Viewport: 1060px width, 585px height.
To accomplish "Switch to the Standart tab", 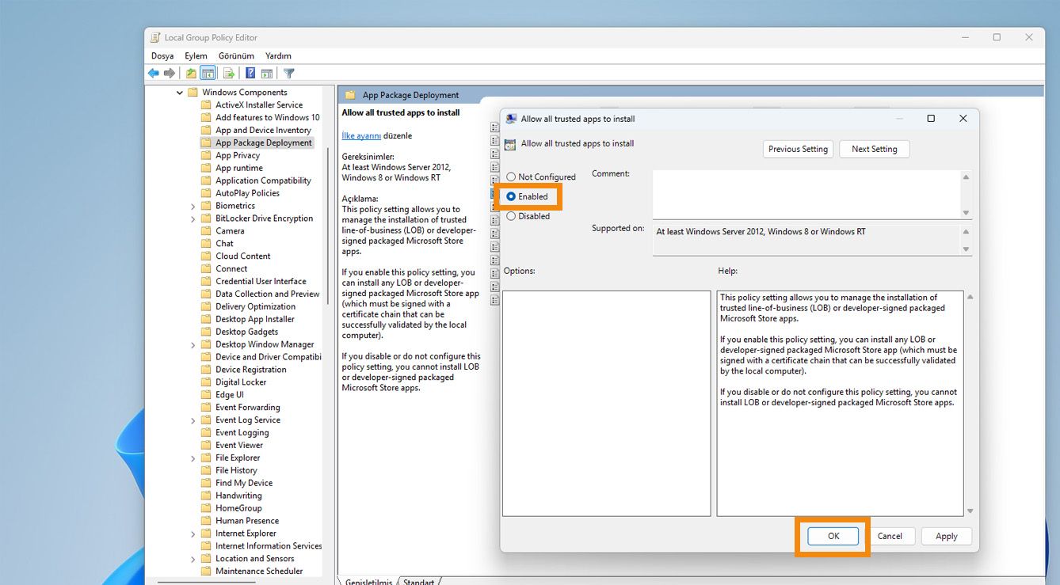I will click(418, 582).
